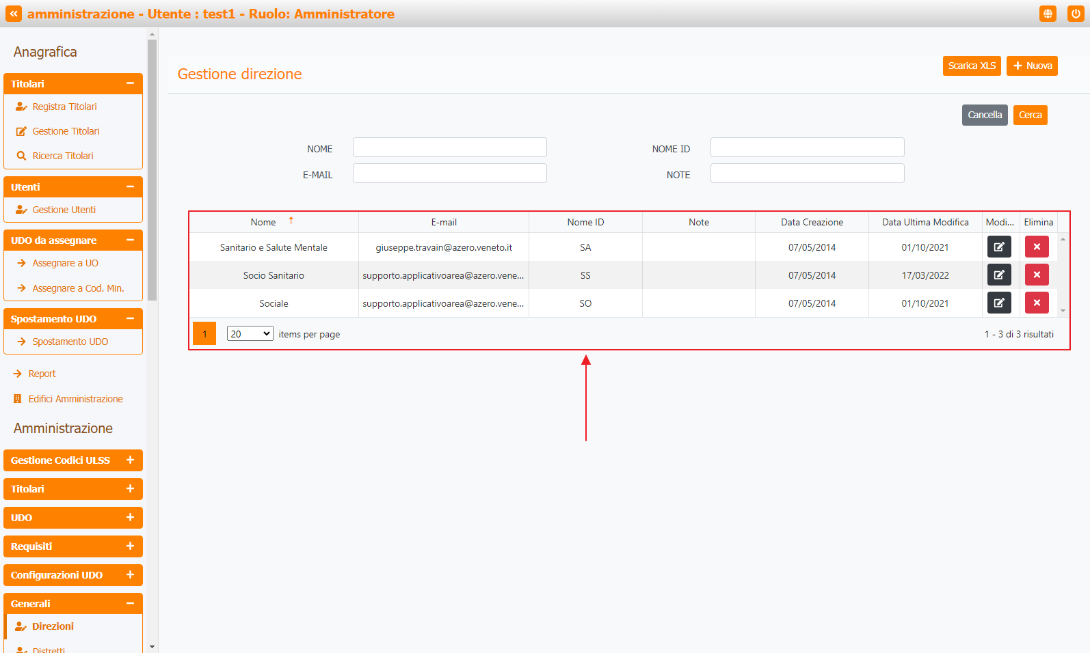Delete the Socio Sanitario row
Viewport: 1090px width, 653px height.
coord(1036,275)
